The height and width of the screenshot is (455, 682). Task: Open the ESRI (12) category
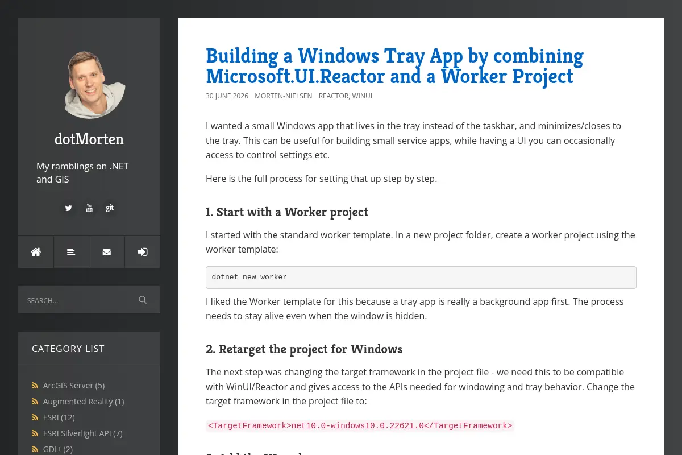click(59, 417)
